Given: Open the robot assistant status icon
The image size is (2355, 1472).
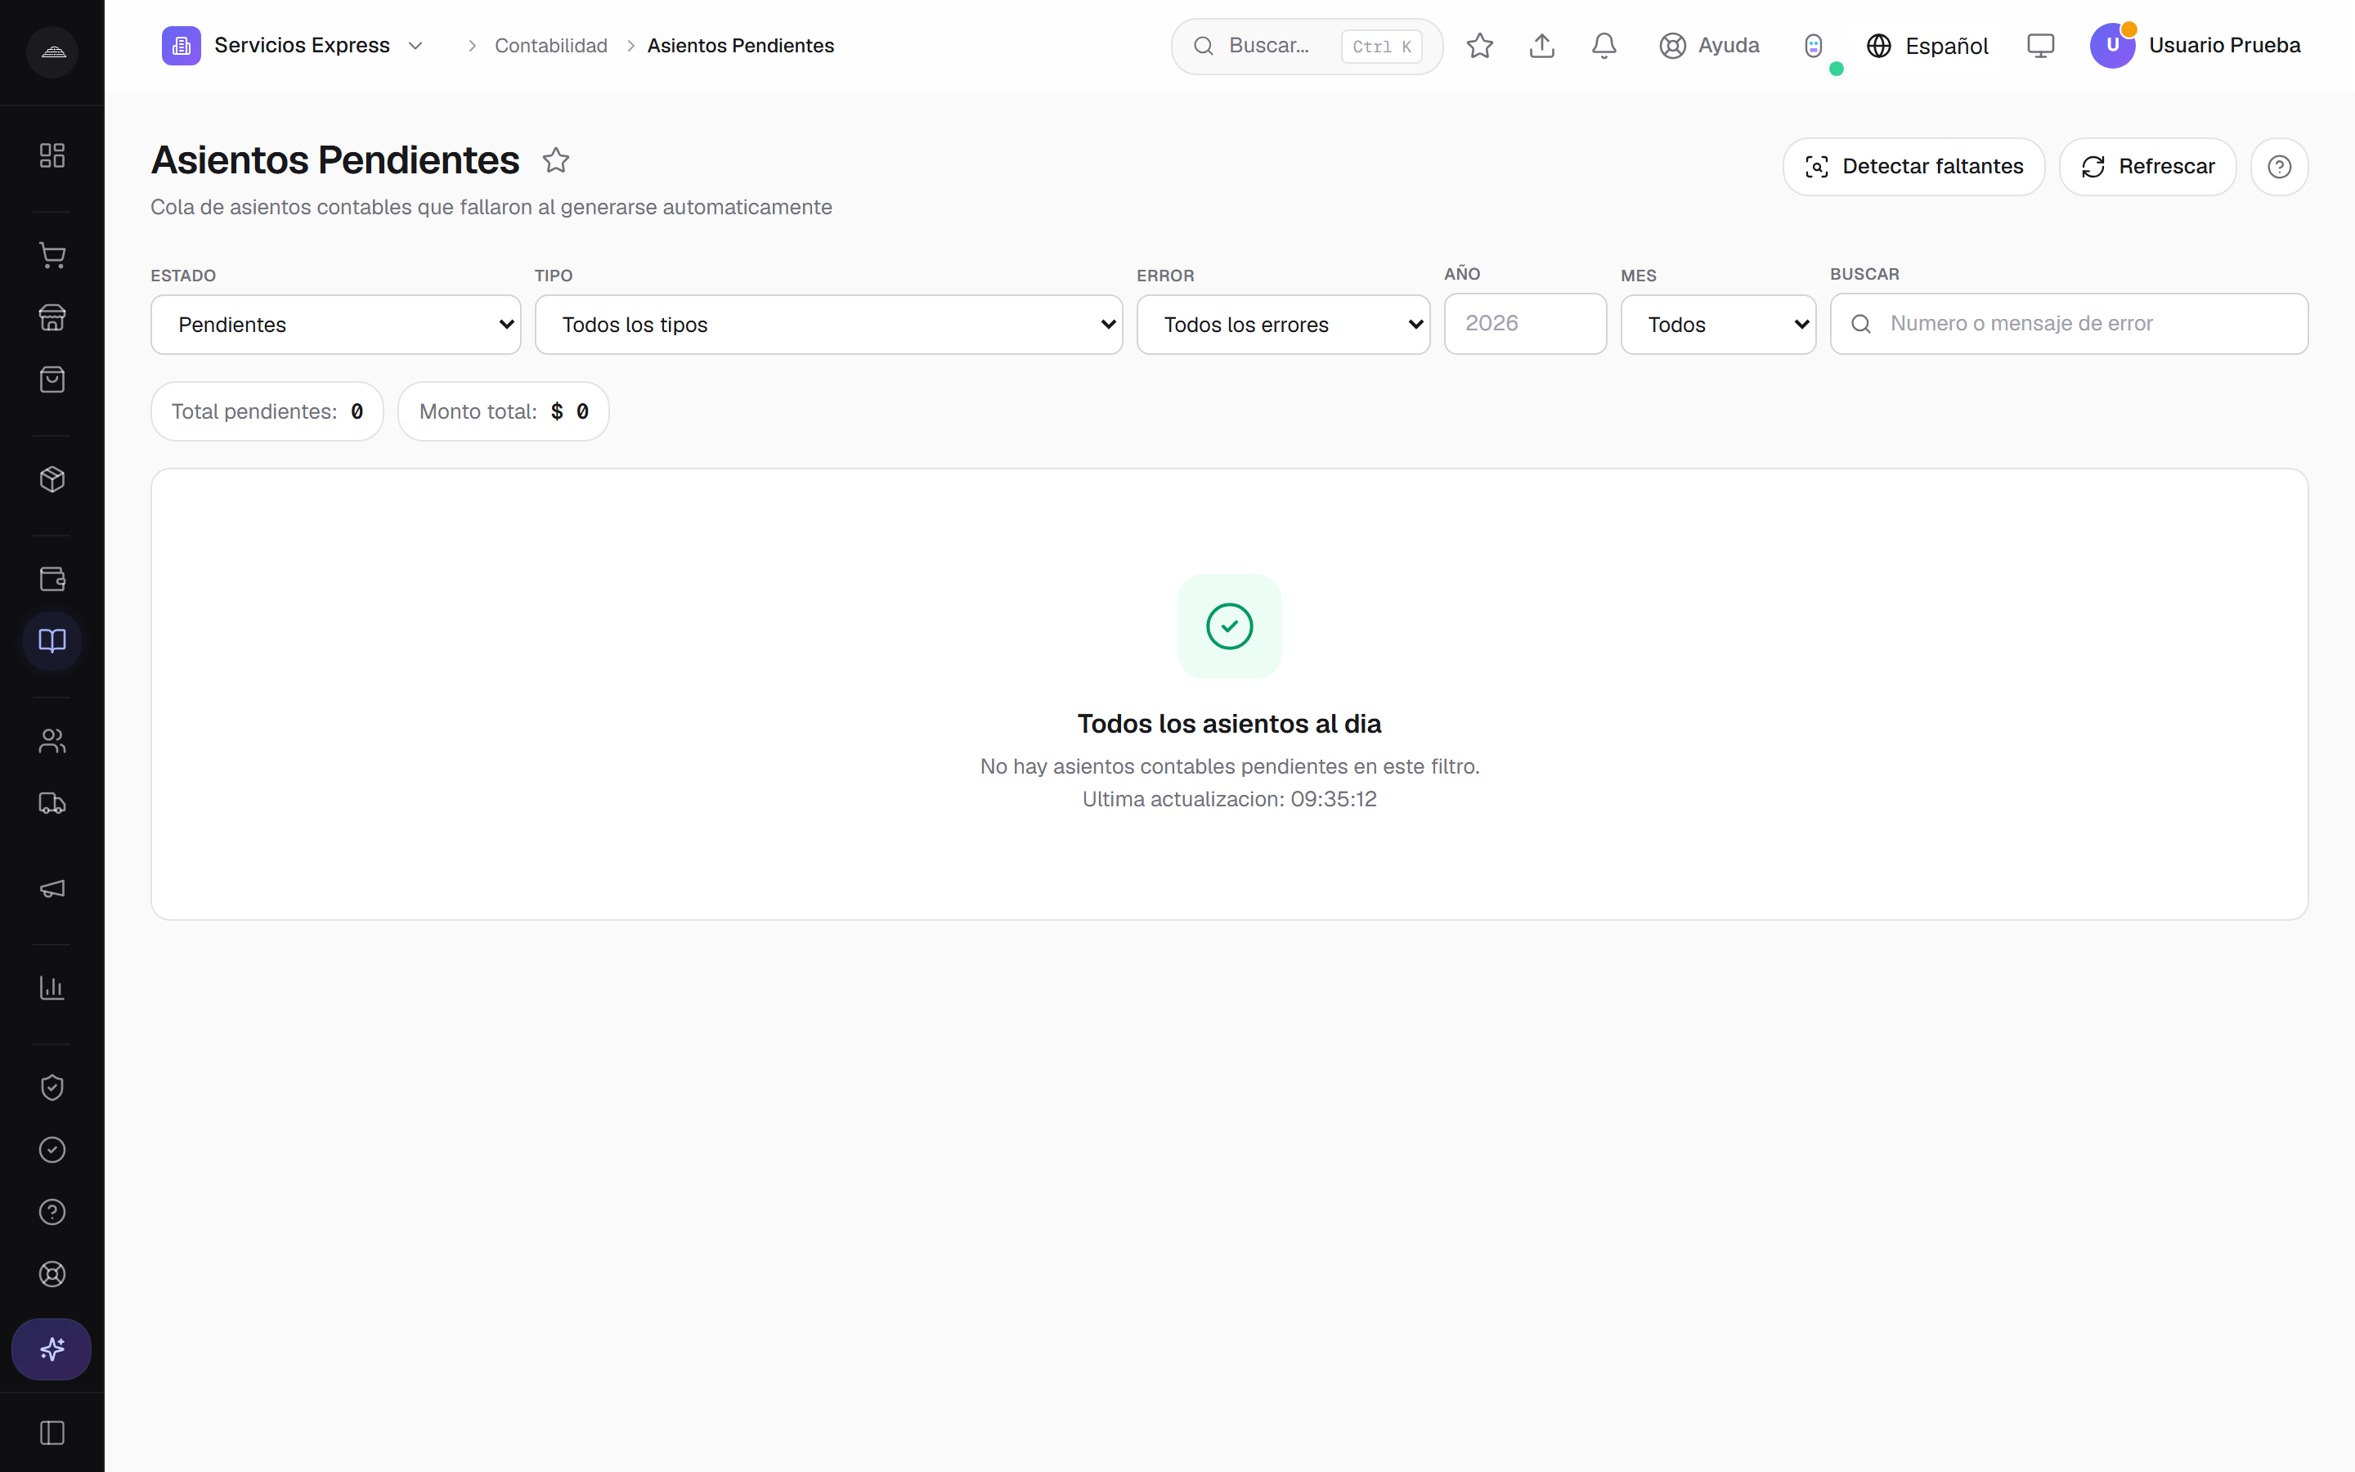Looking at the screenshot, I should [1814, 46].
